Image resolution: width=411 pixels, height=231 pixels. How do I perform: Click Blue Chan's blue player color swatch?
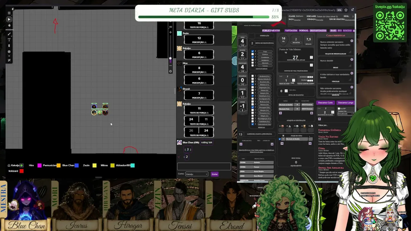77,166
